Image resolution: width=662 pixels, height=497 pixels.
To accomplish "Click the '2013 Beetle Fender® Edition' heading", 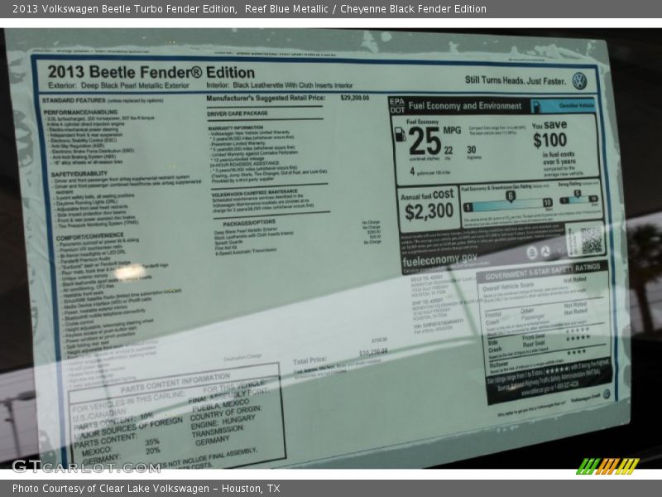I will (151, 72).
